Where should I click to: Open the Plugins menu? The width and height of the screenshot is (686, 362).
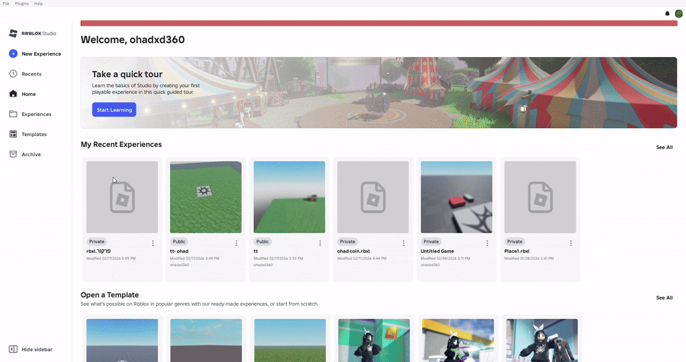[x=21, y=3]
